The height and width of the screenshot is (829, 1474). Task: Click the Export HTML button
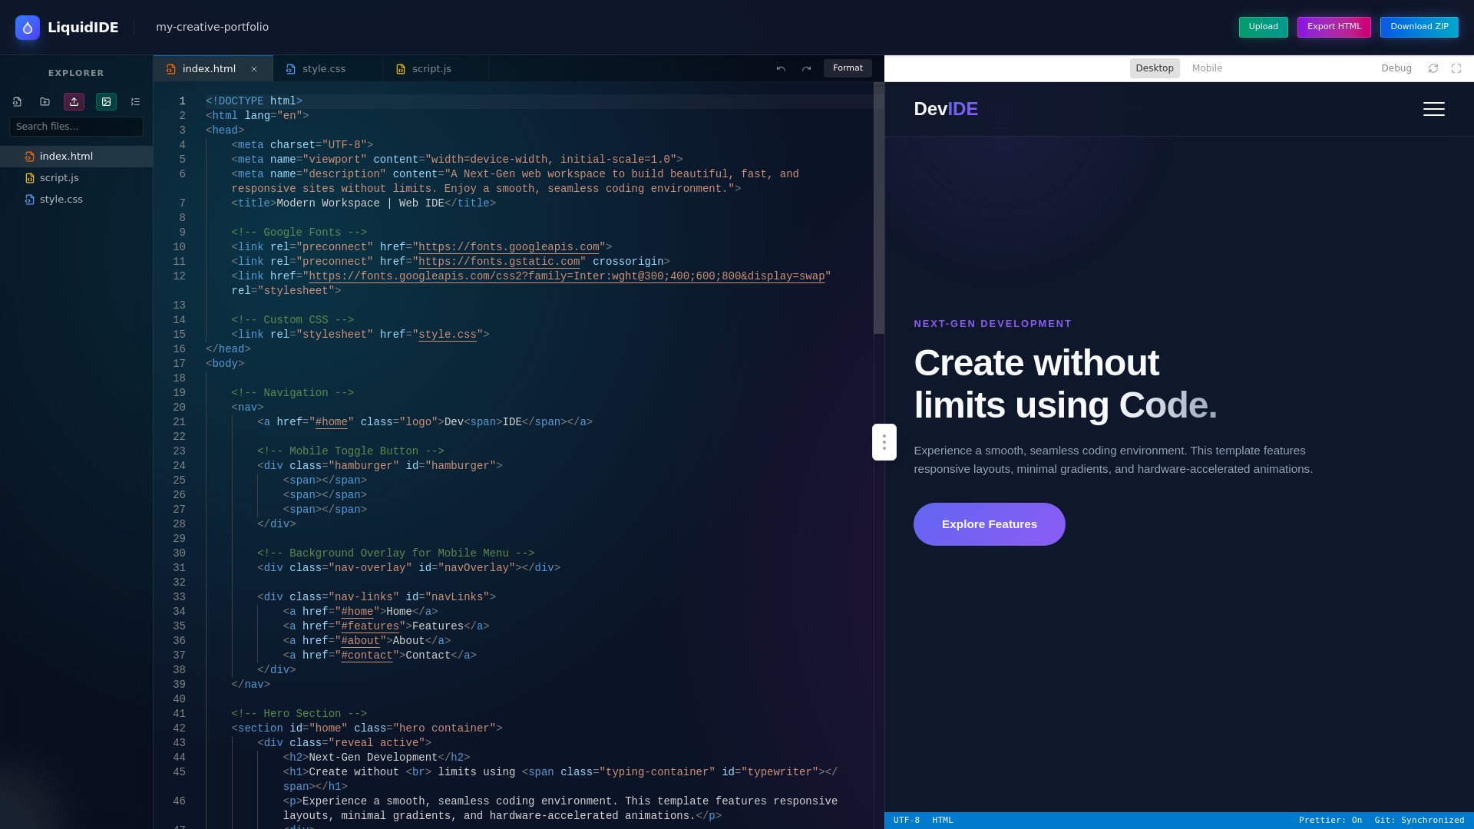tap(1334, 27)
